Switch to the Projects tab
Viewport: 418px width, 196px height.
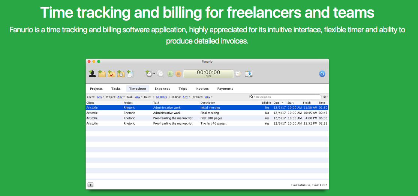click(96, 89)
